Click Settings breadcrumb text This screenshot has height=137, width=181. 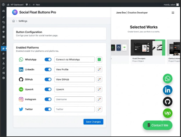(x=23, y=21)
